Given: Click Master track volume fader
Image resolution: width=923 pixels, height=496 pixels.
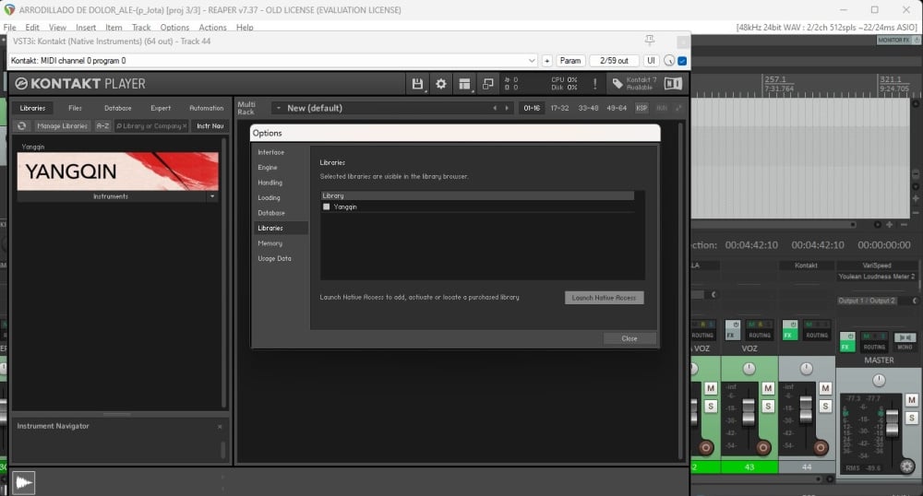Looking at the screenshot, I should click(x=893, y=423).
